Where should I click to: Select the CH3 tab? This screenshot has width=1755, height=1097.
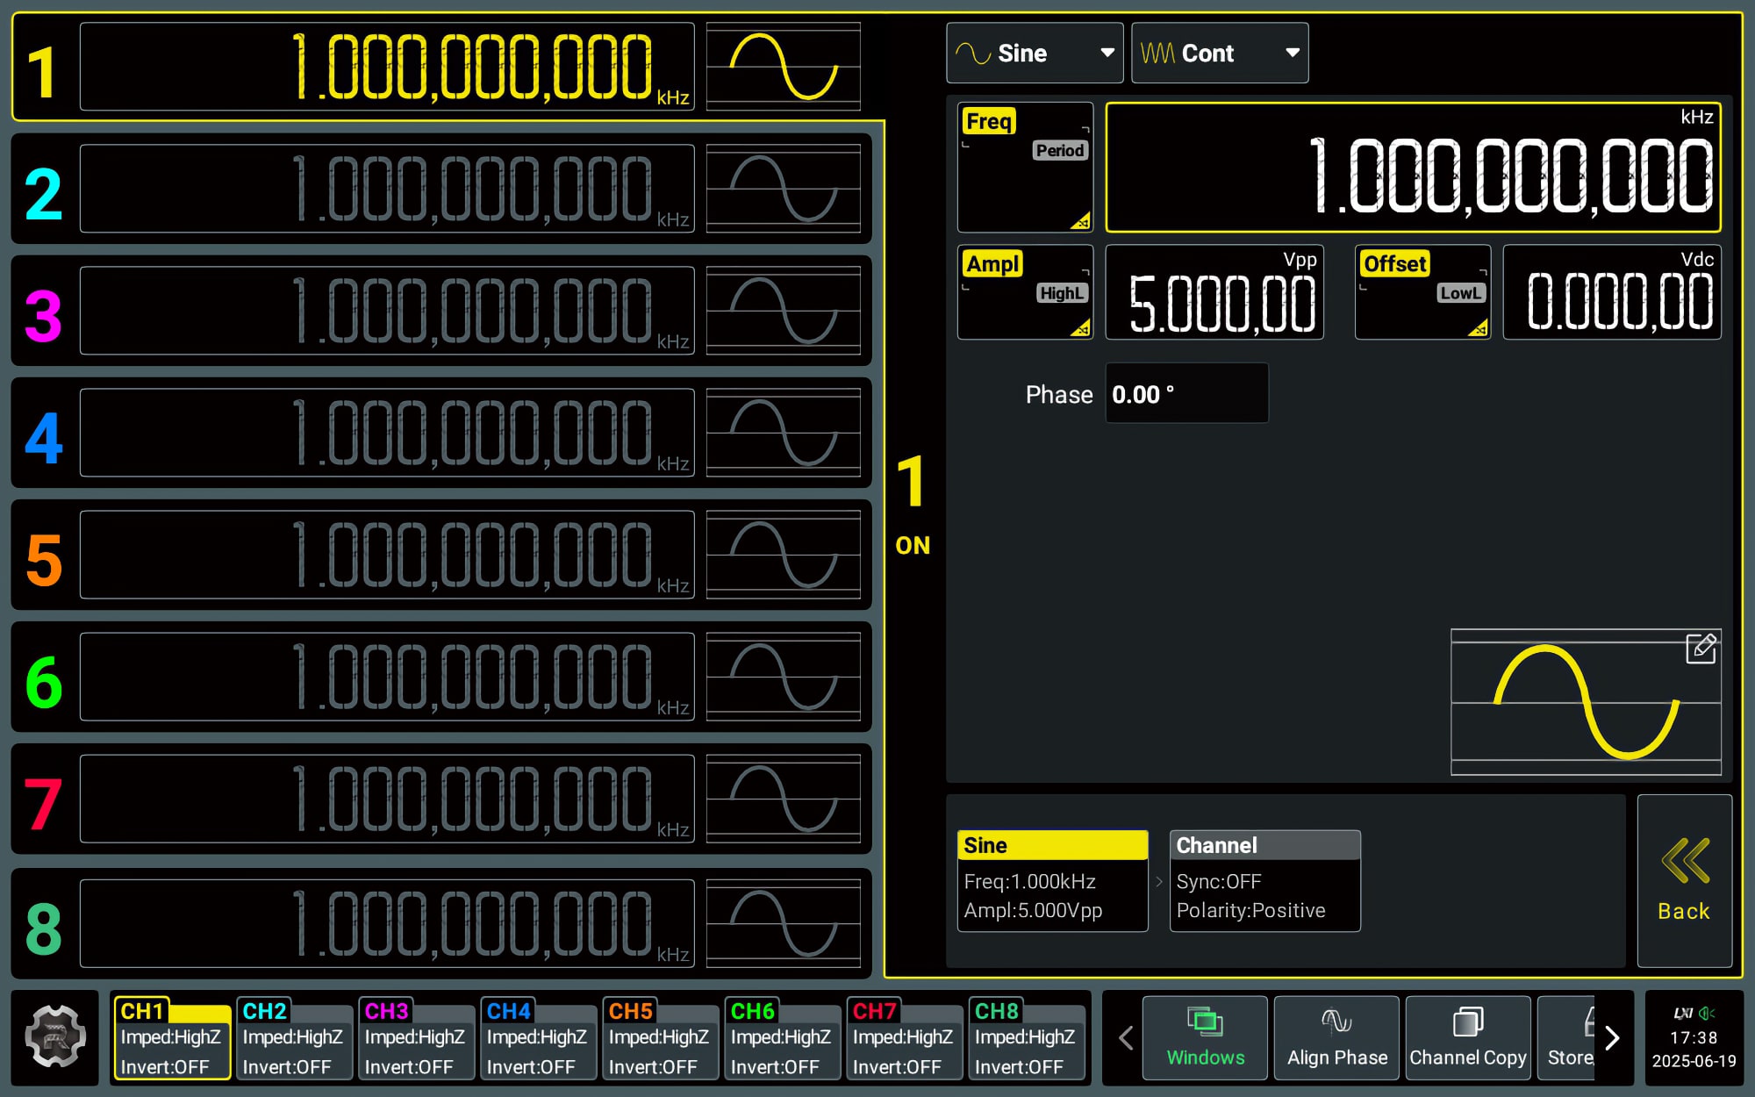pos(416,1038)
